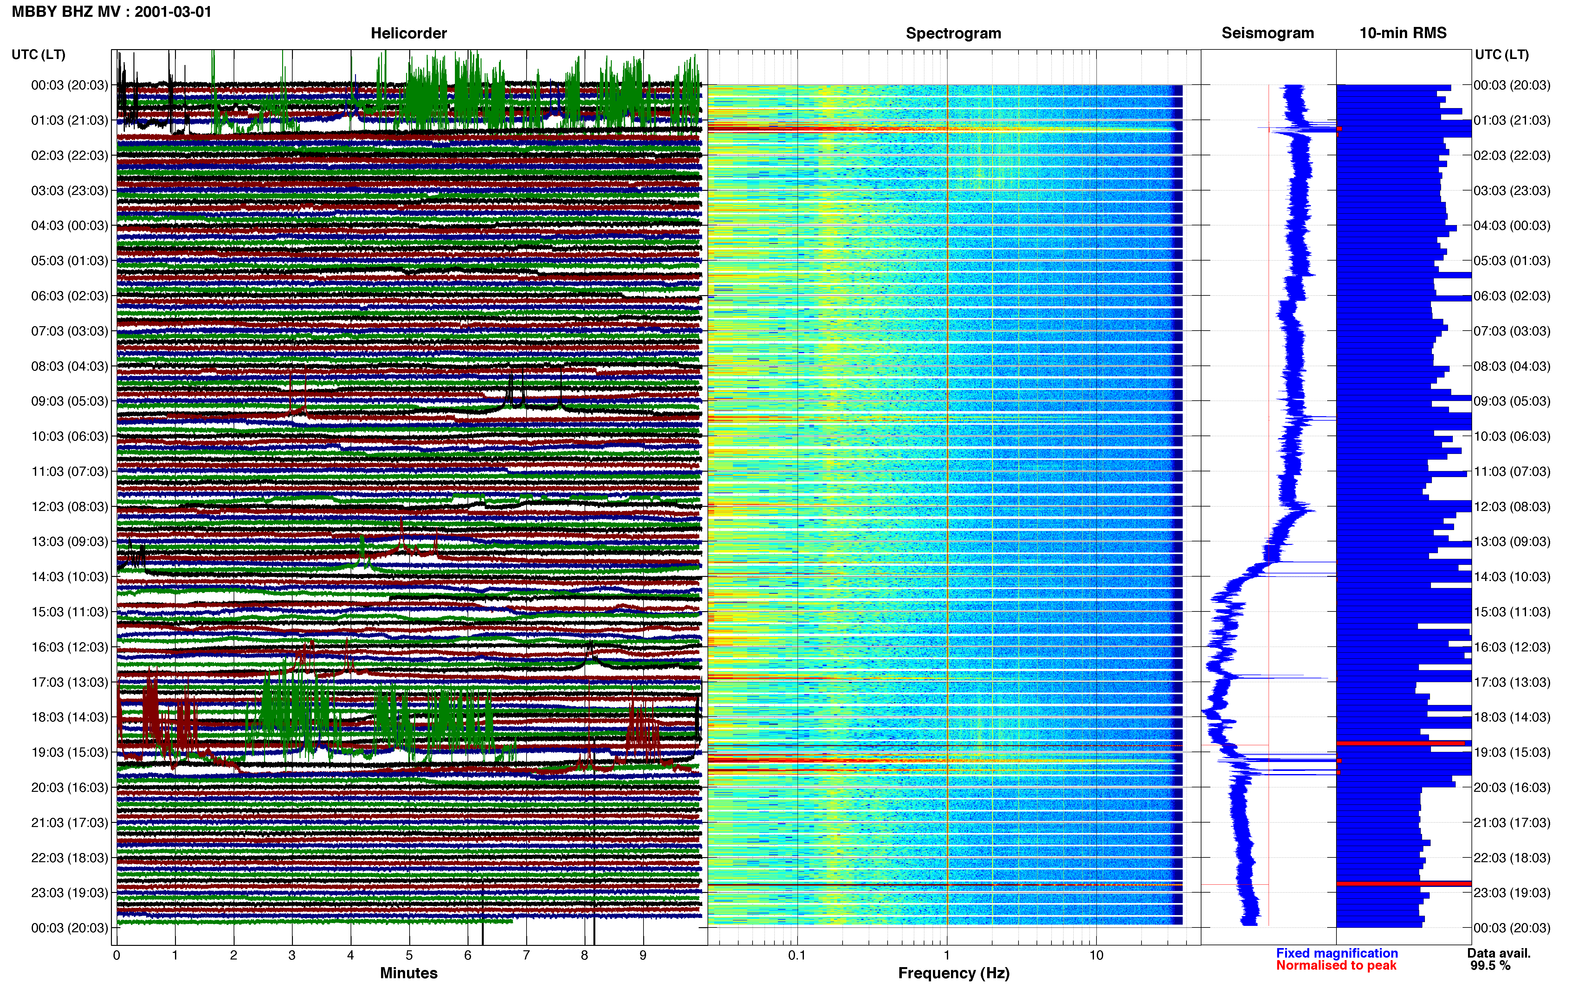
Task: Click the '10-min RMS' panel heading
Action: pyautogui.click(x=1403, y=34)
